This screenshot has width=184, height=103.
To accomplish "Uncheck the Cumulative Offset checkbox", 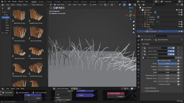I will coord(158,61).
